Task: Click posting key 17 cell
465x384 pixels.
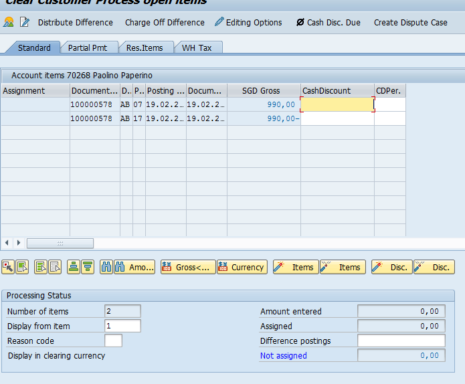Action: 138,118
